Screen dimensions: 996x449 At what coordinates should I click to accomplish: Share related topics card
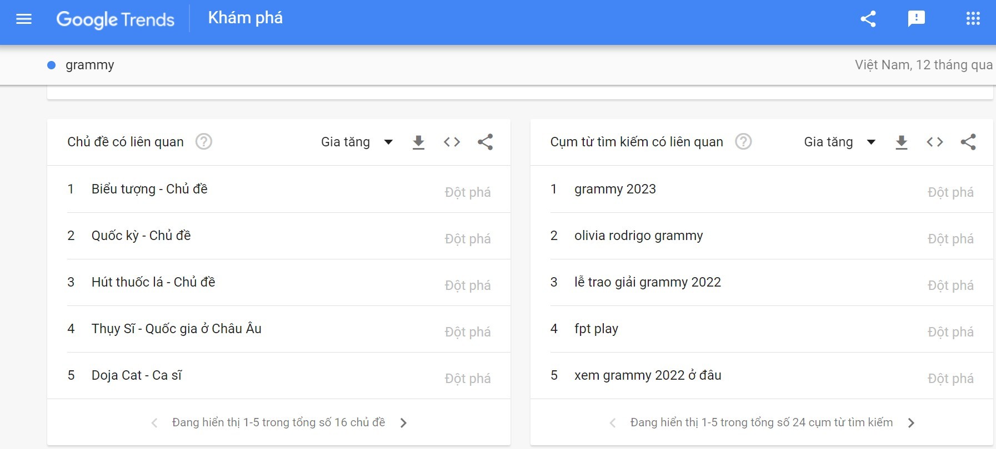[x=486, y=142]
